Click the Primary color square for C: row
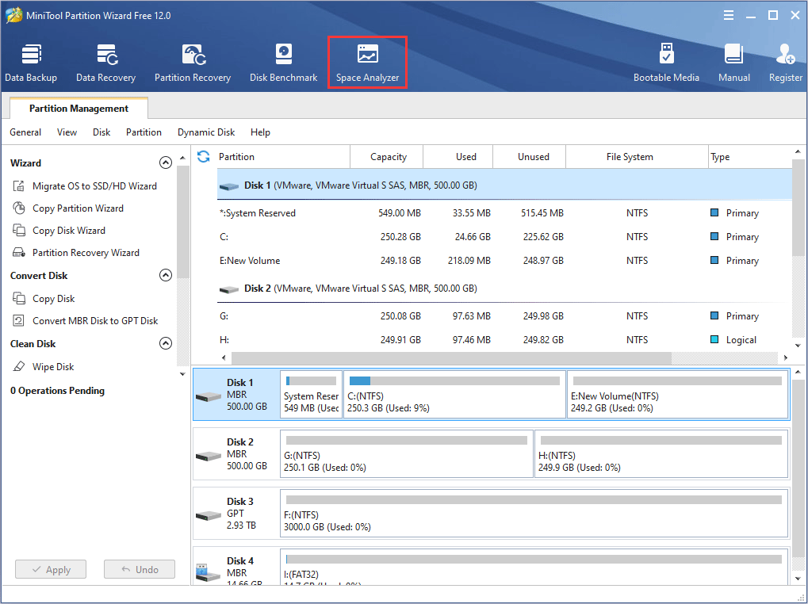Viewport: 808px width, 604px height. pyautogui.click(x=714, y=236)
